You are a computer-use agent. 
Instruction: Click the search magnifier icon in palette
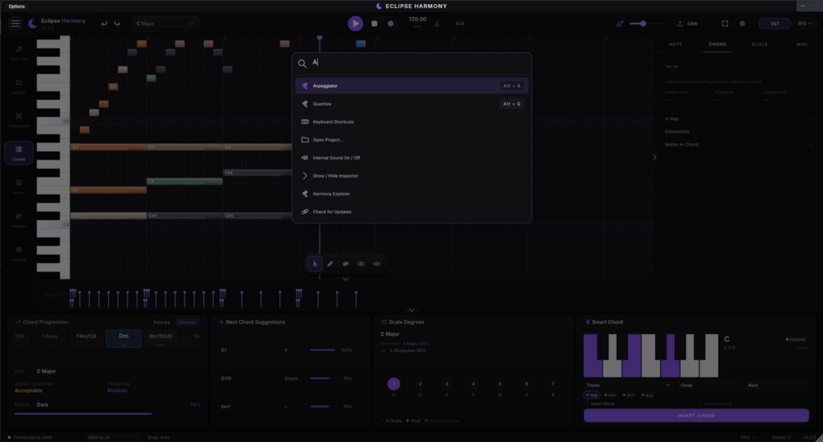tap(302, 64)
